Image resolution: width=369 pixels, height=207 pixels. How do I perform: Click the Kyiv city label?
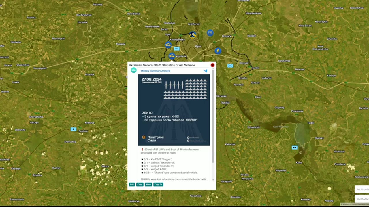(198, 46)
